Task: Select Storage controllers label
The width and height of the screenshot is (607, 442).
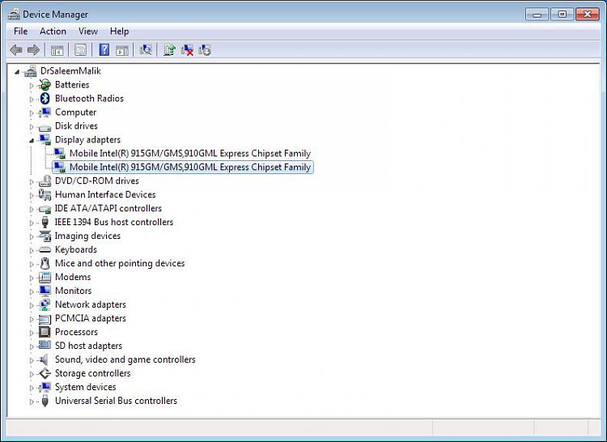Action: [x=92, y=373]
